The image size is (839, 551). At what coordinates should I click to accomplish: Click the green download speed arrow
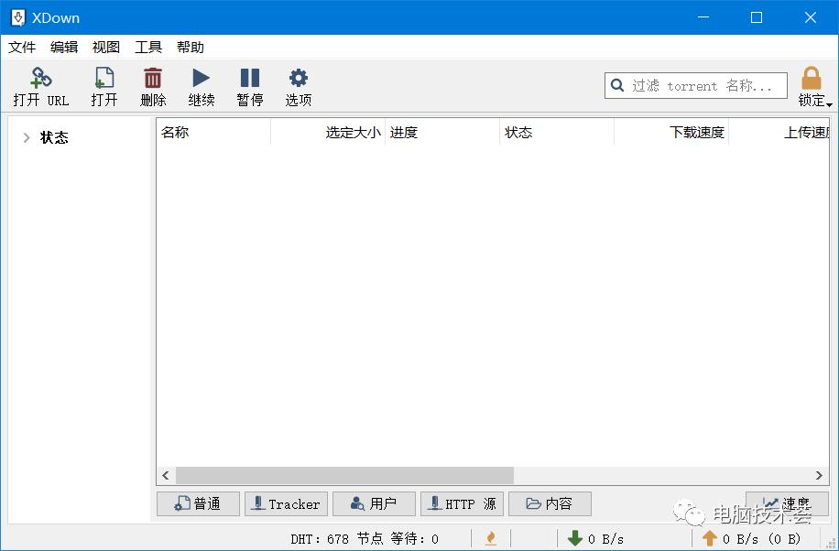point(575,538)
